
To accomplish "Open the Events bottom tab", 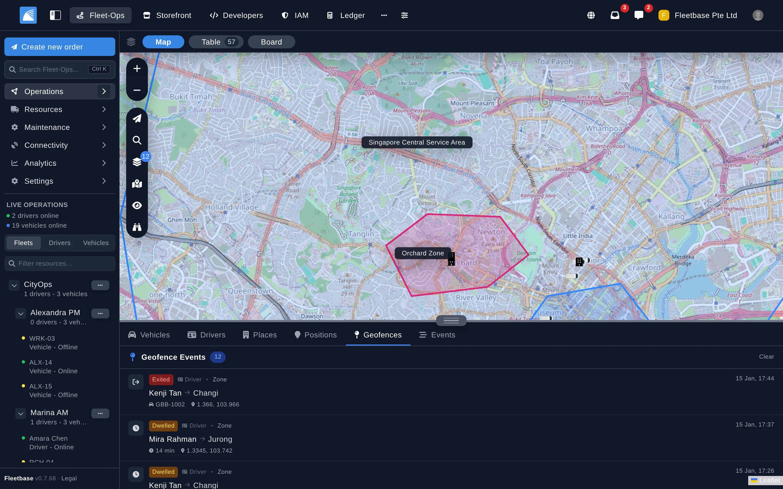I will click(x=437, y=335).
